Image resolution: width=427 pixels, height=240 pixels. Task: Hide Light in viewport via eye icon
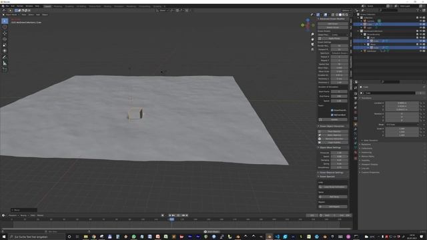coord(420,28)
